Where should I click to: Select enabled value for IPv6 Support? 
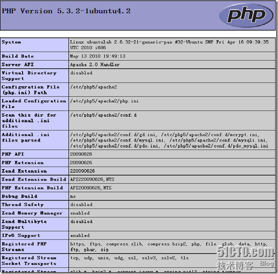coord(80,236)
